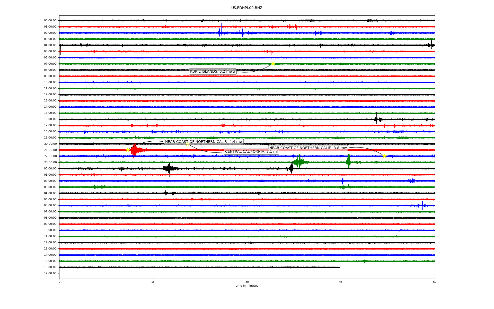
Task: Click the KURIL ISLANDS 6.2 mww label
Action: pyautogui.click(x=213, y=71)
